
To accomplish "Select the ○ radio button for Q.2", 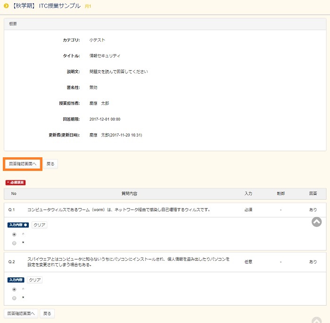I will click(x=15, y=289).
